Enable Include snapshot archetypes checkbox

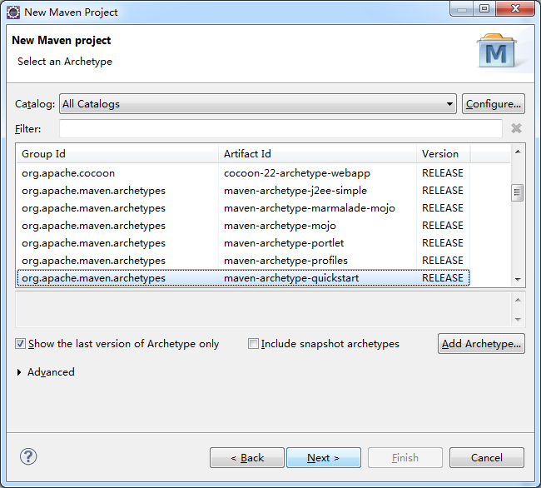pos(253,344)
